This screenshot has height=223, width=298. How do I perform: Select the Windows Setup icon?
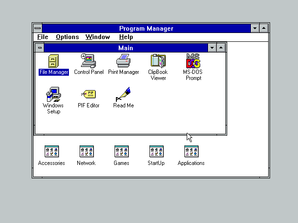click(x=54, y=94)
